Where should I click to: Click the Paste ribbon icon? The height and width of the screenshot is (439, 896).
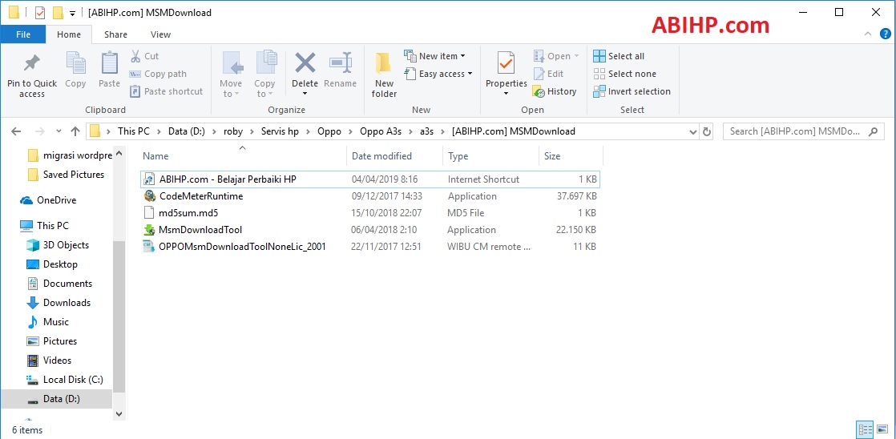[109, 62]
